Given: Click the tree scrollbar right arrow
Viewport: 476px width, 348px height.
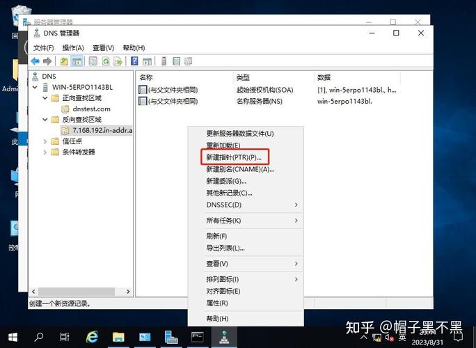Looking at the screenshot, I should point(128,292).
